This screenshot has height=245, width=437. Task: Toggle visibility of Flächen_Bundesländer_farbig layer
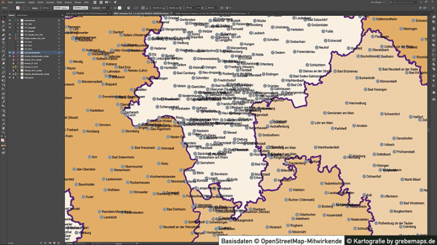tap(10, 74)
